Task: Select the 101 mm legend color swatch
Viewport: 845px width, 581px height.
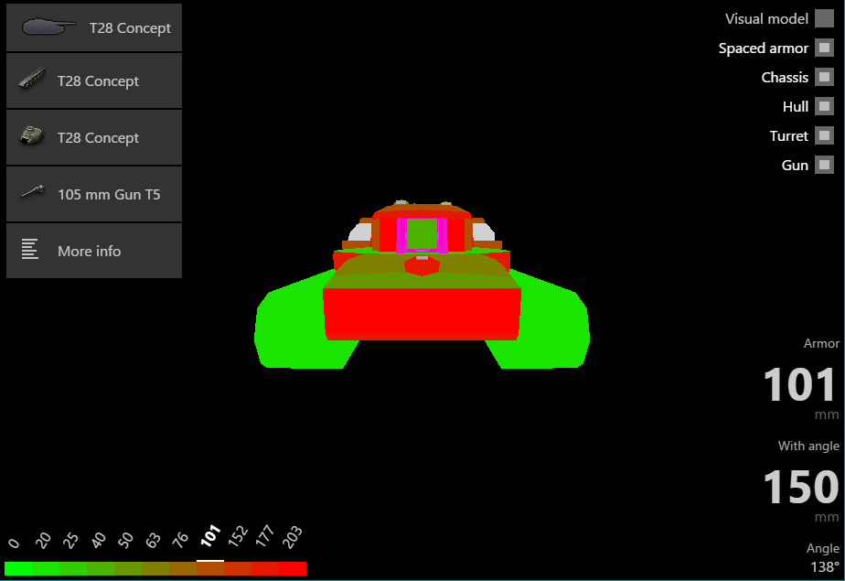Action: tap(210, 568)
